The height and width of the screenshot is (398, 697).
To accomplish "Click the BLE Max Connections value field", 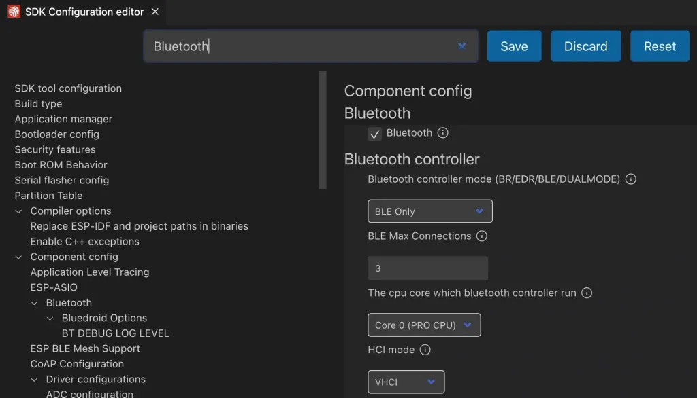I will point(427,268).
